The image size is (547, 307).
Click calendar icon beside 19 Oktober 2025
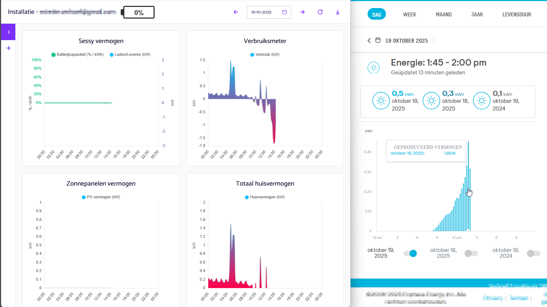pos(378,40)
